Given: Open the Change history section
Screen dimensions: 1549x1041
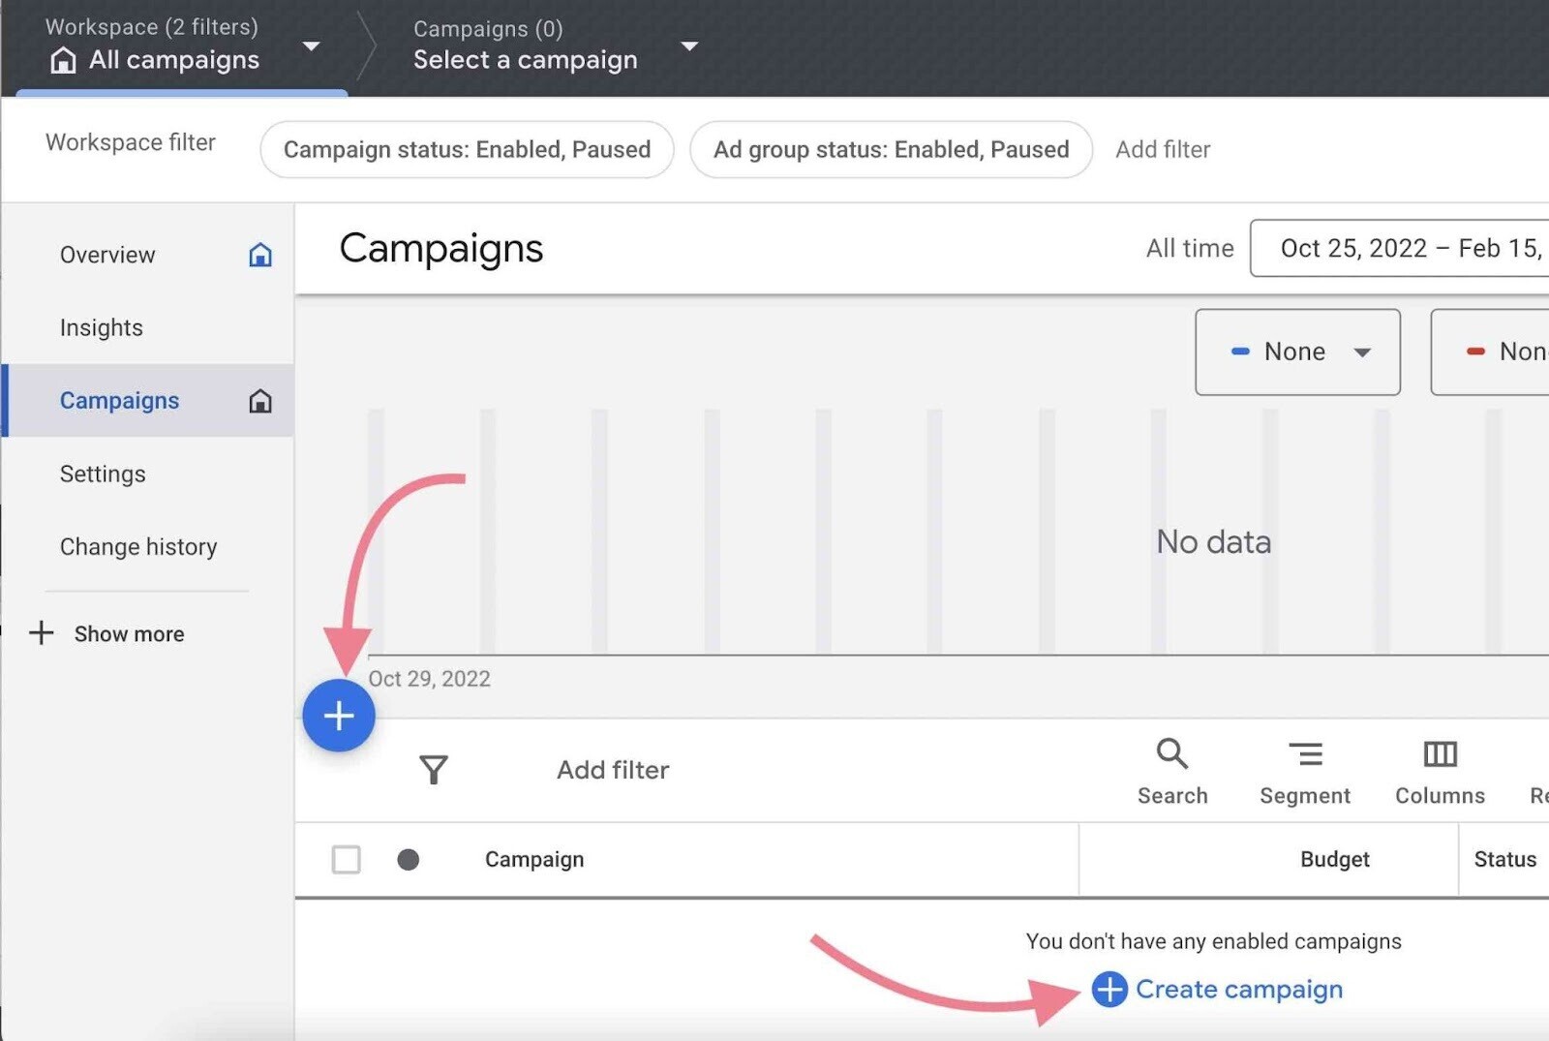Looking at the screenshot, I should tap(138, 546).
